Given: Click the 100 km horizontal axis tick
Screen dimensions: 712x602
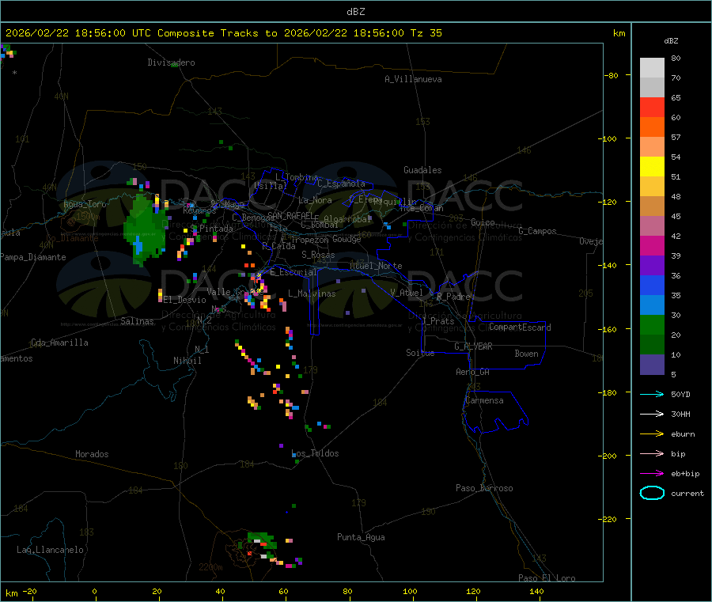Looking at the screenshot, I should (410, 592).
